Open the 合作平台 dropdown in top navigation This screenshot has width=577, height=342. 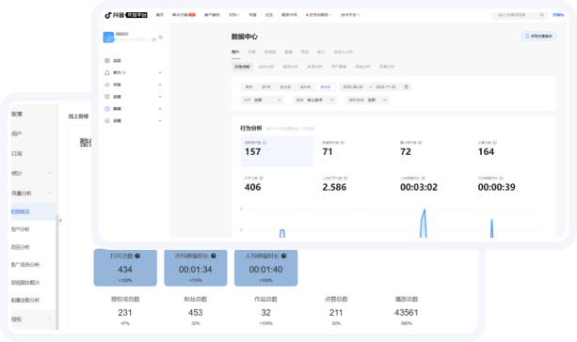[350, 15]
